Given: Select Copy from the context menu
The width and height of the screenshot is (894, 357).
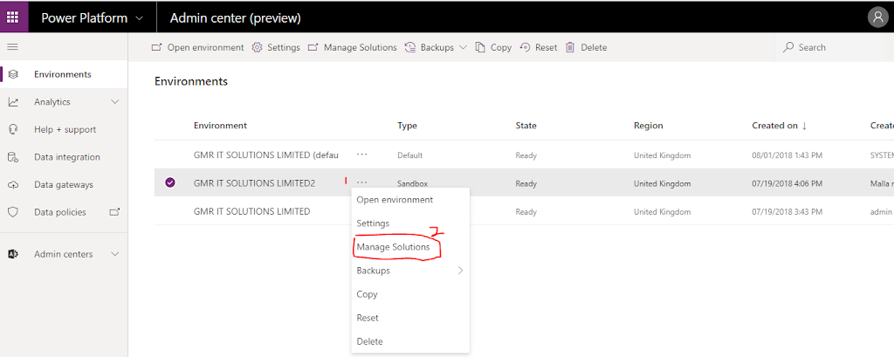Looking at the screenshot, I should pyautogui.click(x=410, y=294).
